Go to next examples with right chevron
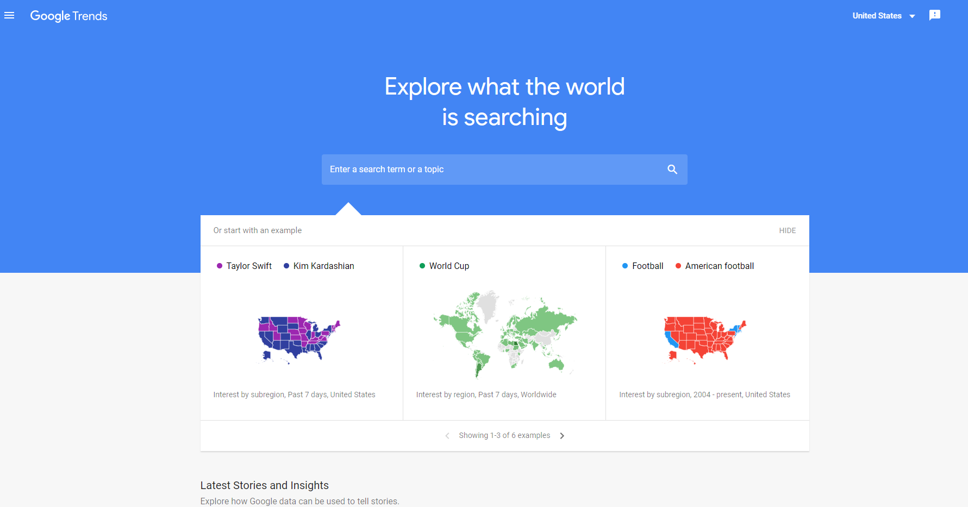 (x=562, y=436)
